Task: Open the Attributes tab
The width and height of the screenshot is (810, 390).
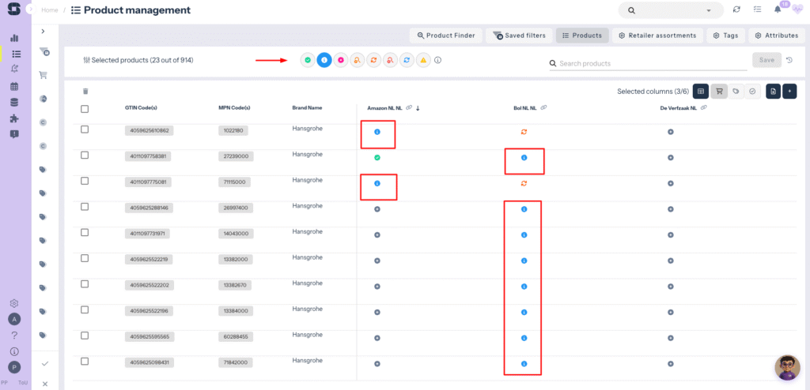Action: (774, 36)
